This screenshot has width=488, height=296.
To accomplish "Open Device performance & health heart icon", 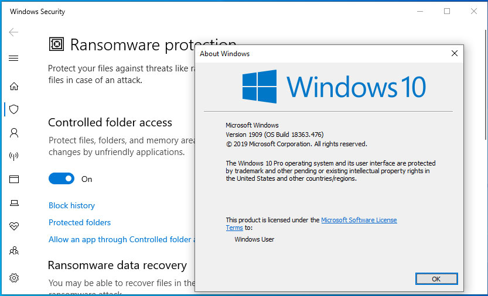I will pos(14,226).
